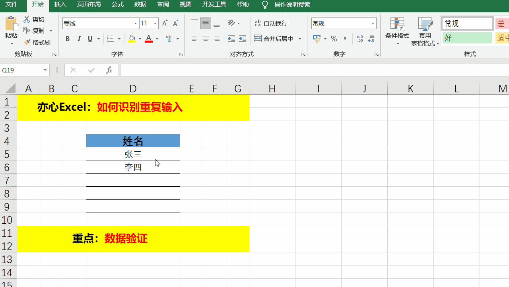
Task: Align text to middle of cell
Action: 206,23
